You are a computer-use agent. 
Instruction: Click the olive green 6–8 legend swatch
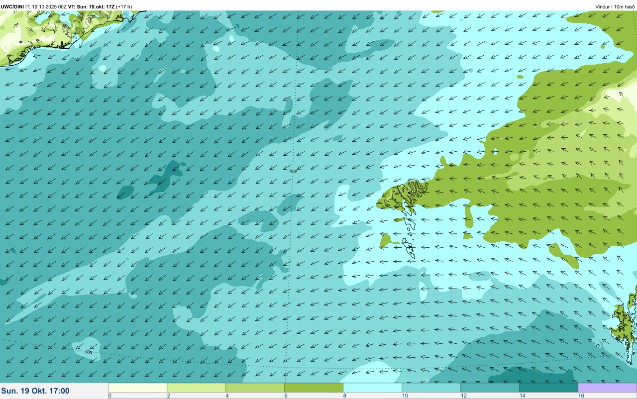(314, 387)
